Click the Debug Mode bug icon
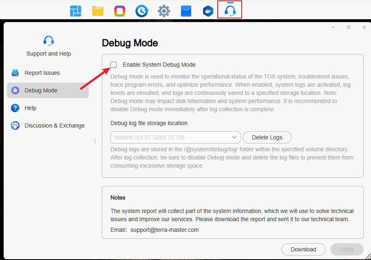The width and height of the screenshot is (371, 260). point(15,90)
